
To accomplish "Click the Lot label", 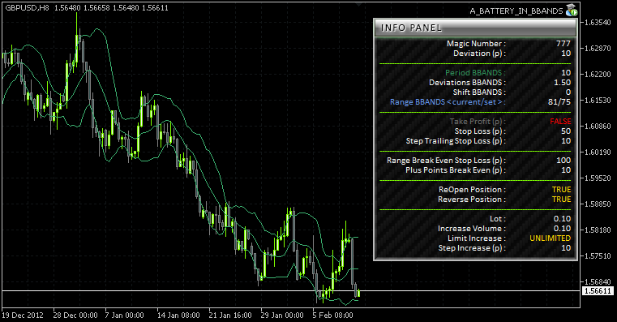I will click(498, 218).
